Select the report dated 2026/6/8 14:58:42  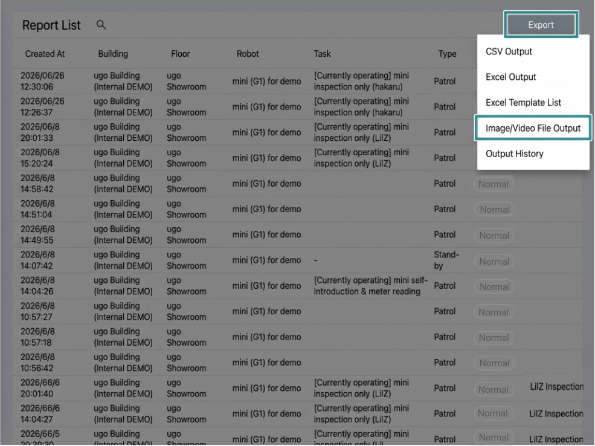(x=297, y=183)
